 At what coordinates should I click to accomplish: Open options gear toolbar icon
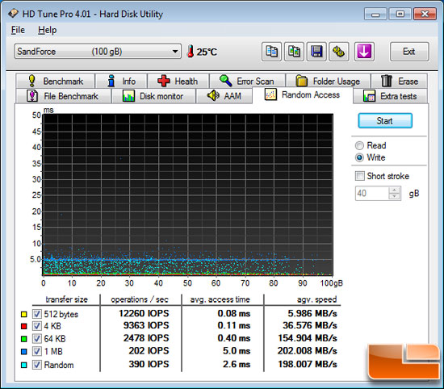coord(338,52)
